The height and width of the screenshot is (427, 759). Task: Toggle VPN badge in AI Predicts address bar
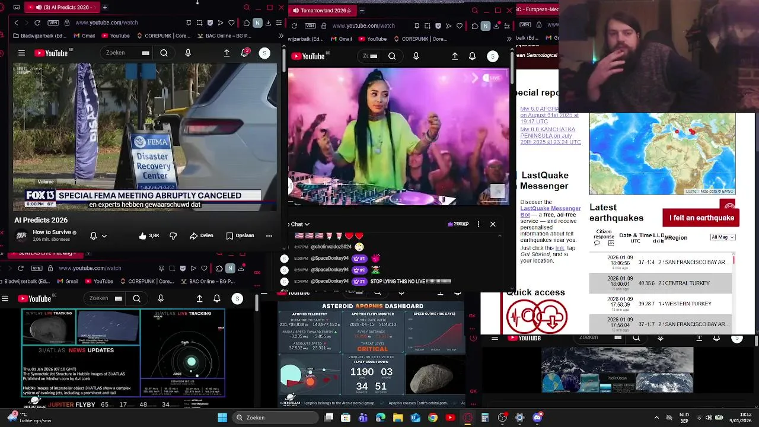(x=52, y=23)
